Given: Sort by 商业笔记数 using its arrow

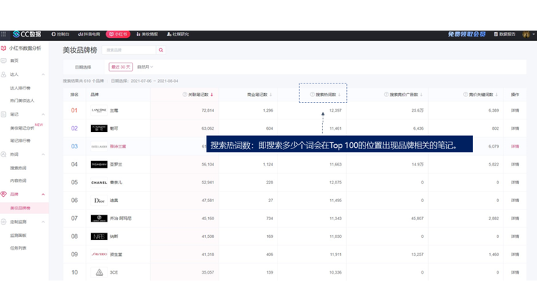Looking at the screenshot, I should tap(271, 95).
